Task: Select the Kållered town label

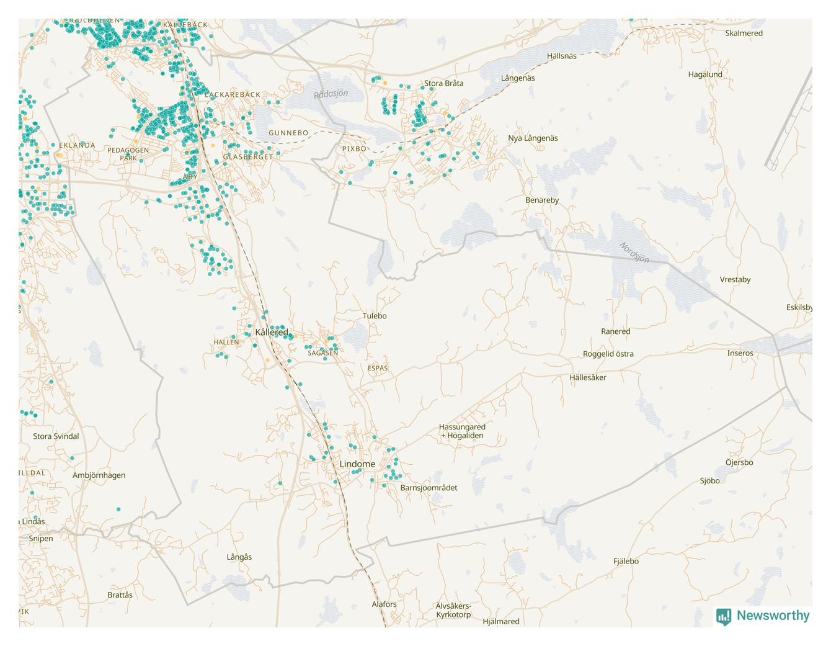Action: (272, 333)
